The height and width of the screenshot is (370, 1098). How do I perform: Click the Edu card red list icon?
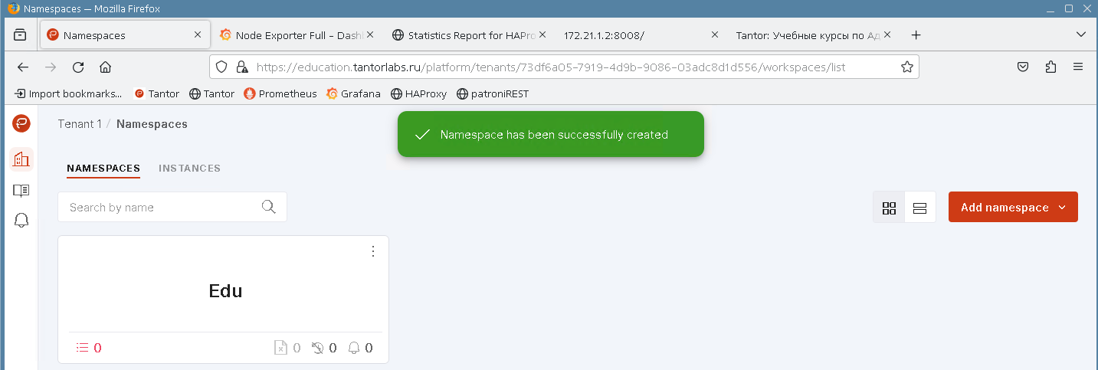tap(83, 348)
